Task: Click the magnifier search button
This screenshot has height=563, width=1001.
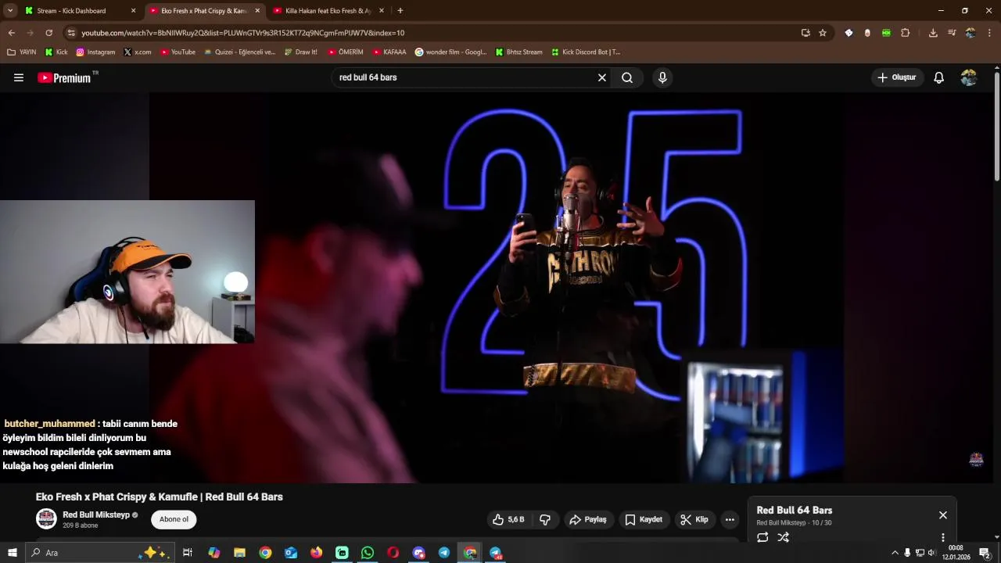Action: 627,77
